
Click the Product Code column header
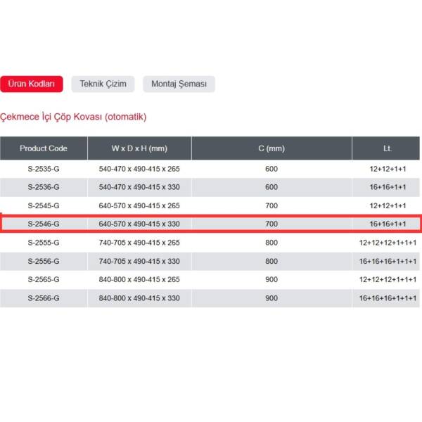point(44,148)
